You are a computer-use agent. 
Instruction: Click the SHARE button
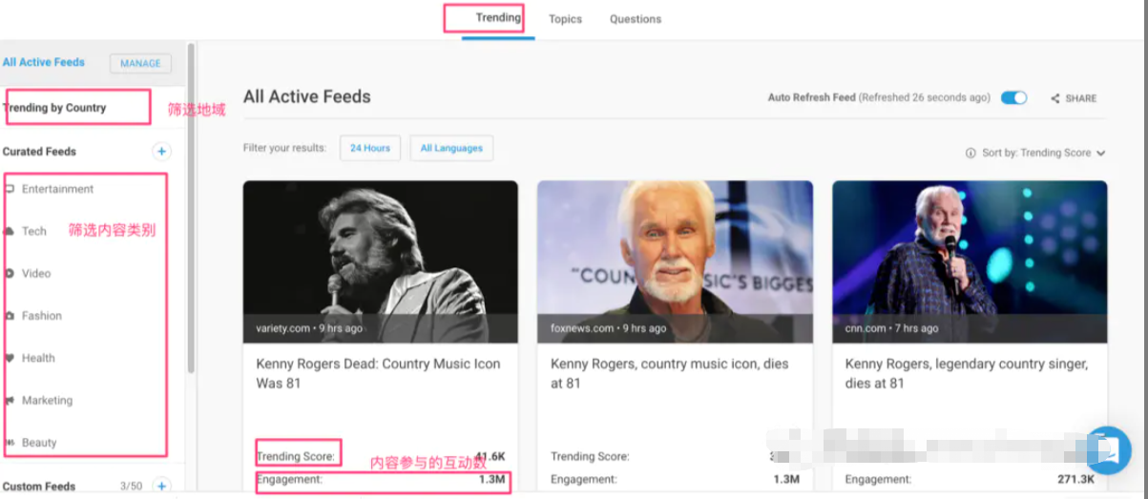[1074, 98]
